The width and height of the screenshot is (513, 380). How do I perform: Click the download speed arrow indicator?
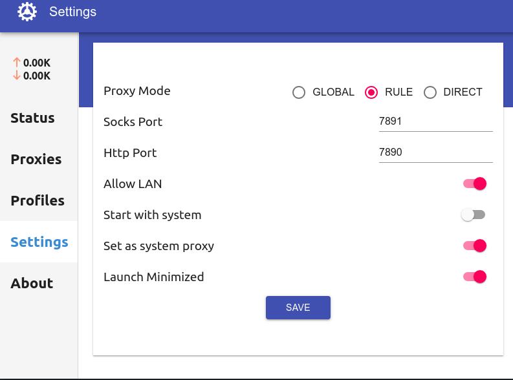point(17,76)
